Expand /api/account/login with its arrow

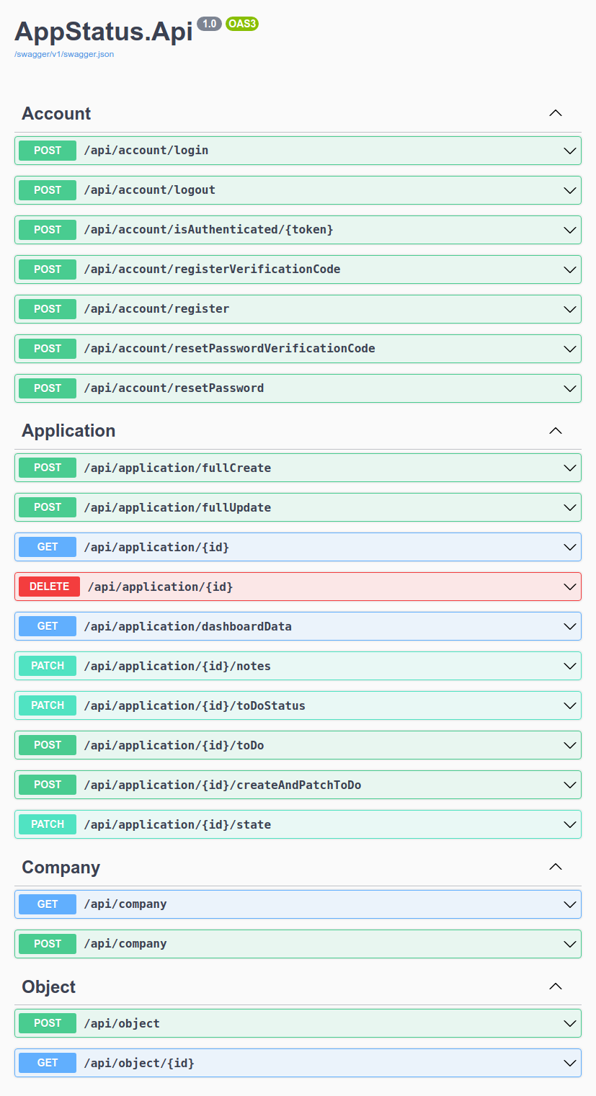570,151
